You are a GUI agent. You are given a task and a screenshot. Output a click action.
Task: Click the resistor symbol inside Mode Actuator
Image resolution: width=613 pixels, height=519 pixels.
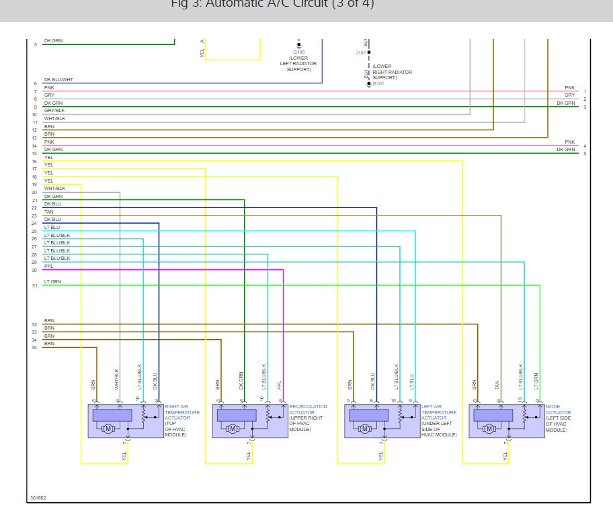[x=524, y=417]
